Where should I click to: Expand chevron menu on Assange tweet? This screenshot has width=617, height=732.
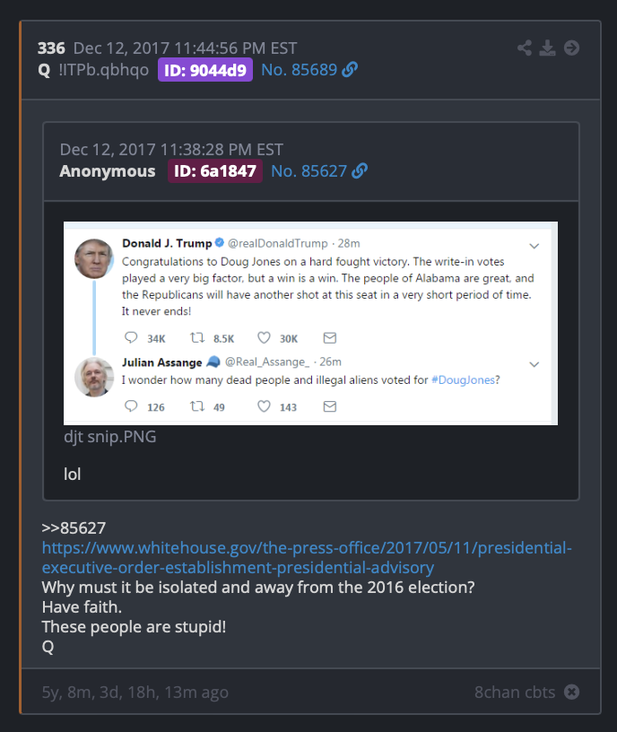[534, 364]
